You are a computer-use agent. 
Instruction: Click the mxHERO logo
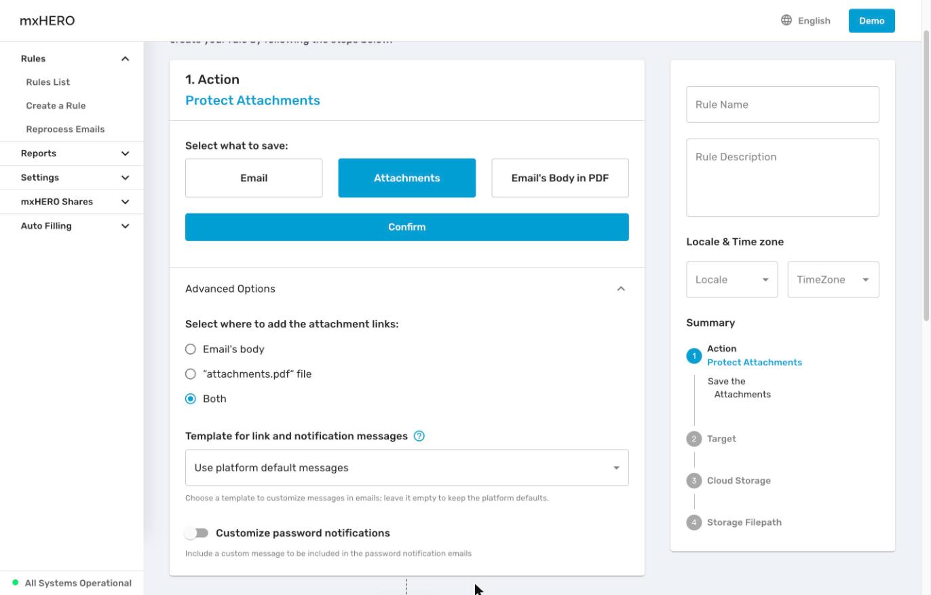pos(47,21)
